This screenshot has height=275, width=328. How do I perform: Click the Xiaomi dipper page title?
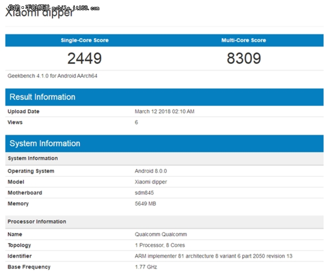point(40,13)
